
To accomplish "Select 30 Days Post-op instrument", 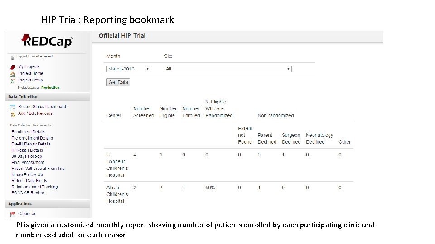I will pos(27,156).
